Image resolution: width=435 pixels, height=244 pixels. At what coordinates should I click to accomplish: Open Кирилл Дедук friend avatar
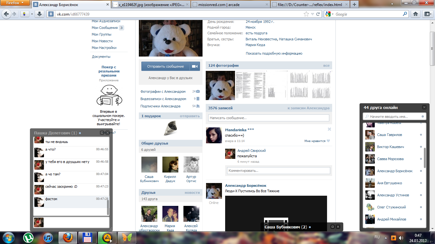pyautogui.click(x=170, y=165)
